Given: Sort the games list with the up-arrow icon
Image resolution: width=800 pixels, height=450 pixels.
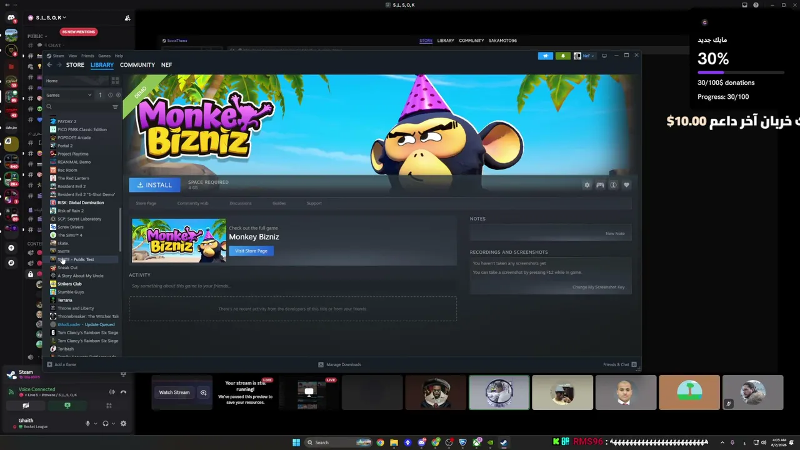Looking at the screenshot, I should point(100,95).
